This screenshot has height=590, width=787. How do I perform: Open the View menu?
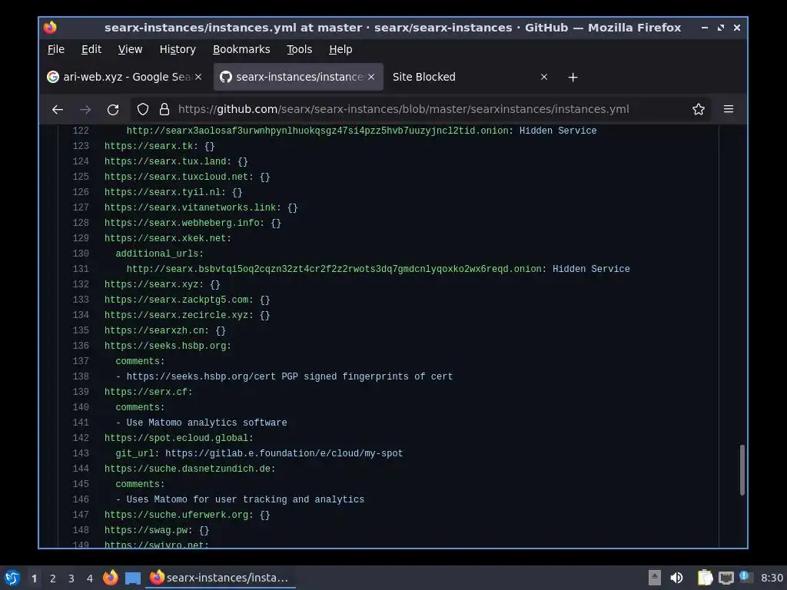[130, 49]
